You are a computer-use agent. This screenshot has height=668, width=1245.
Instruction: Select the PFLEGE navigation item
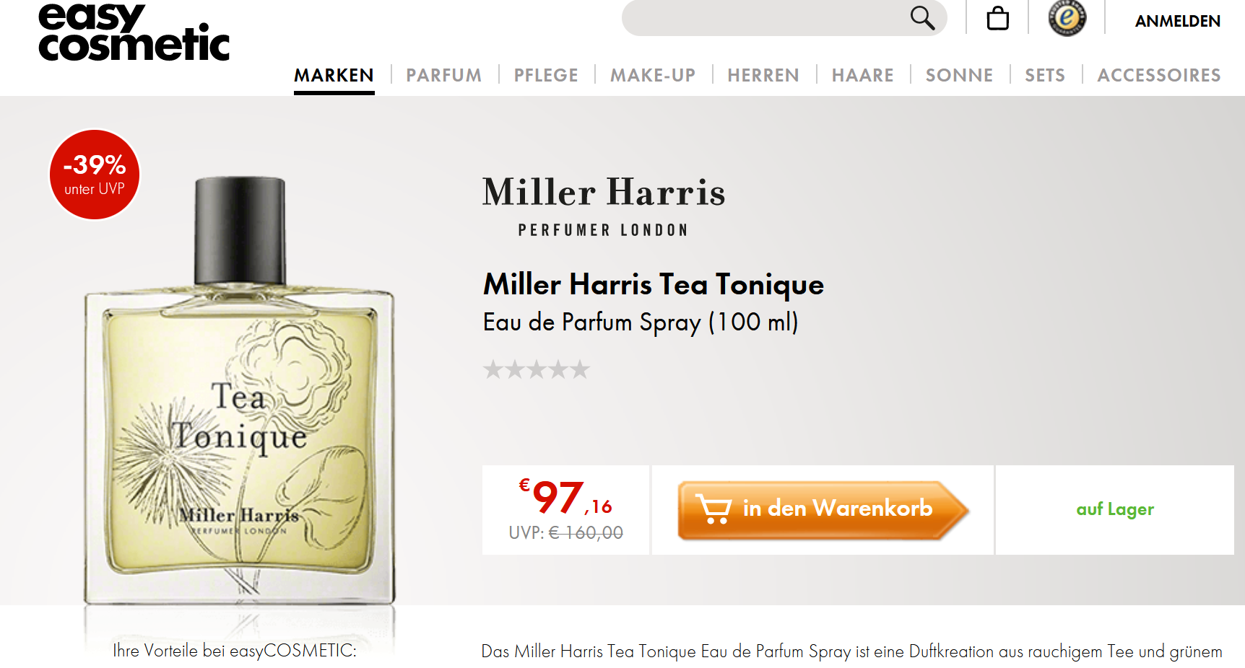(x=546, y=76)
